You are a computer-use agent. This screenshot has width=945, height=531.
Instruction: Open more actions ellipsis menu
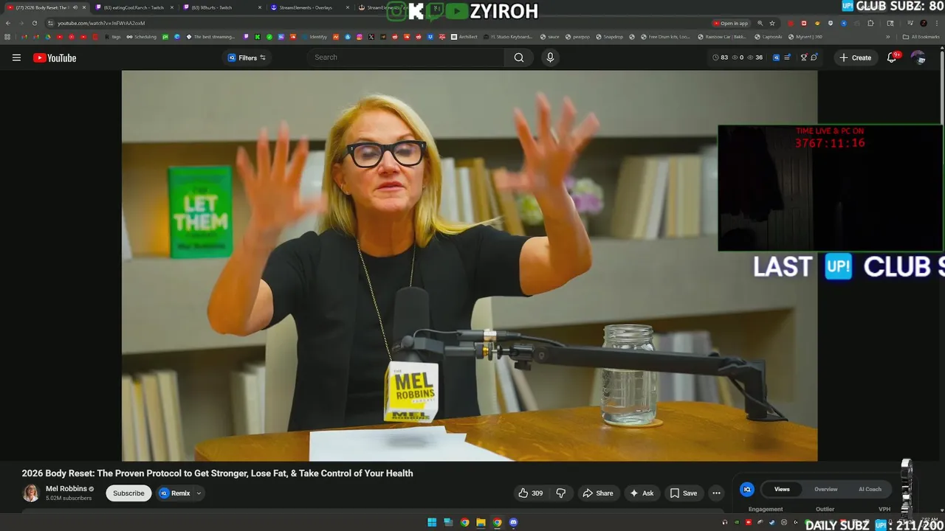(716, 493)
